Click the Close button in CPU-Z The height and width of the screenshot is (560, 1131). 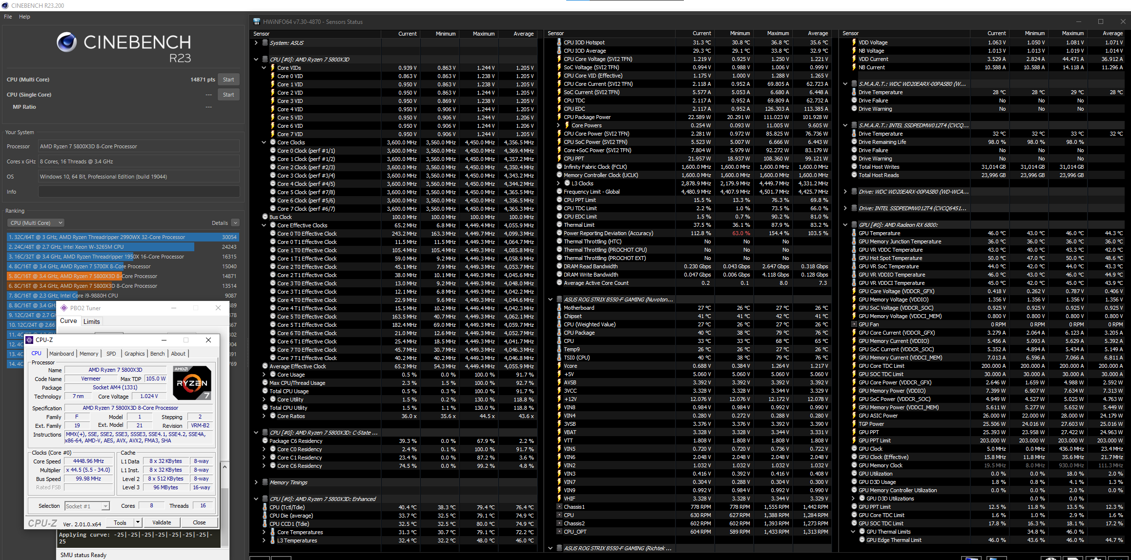(199, 522)
